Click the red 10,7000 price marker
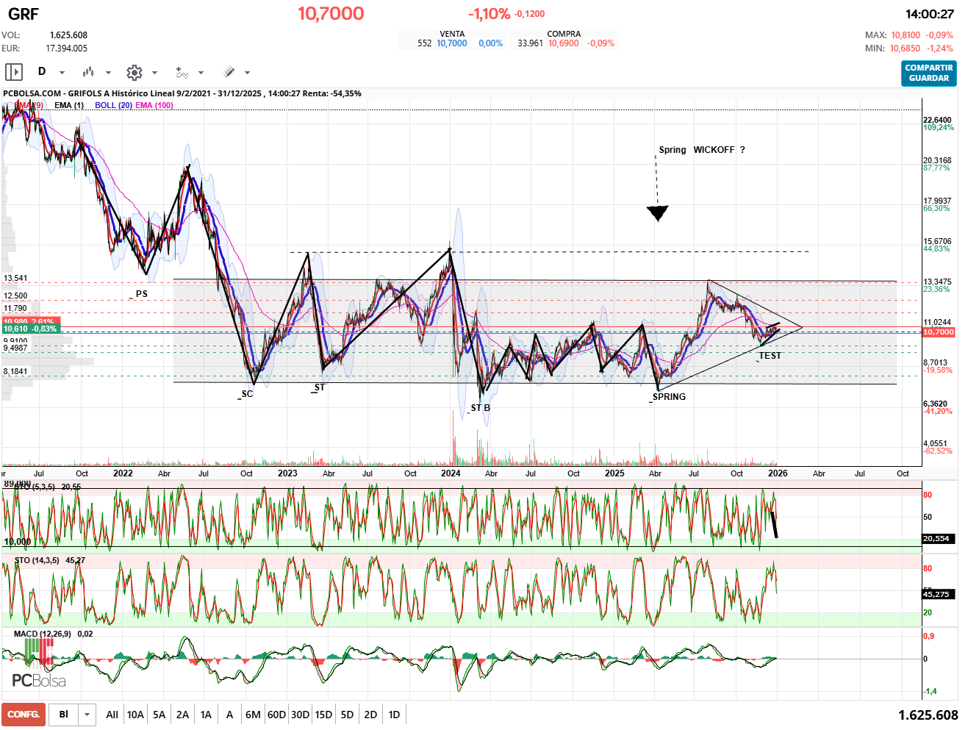The height and width of the screenshot is (730, 968). point(938,332)
